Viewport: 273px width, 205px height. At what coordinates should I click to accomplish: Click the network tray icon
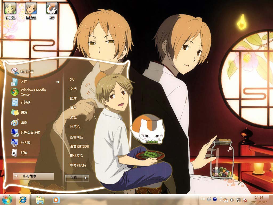coord(238,200)
